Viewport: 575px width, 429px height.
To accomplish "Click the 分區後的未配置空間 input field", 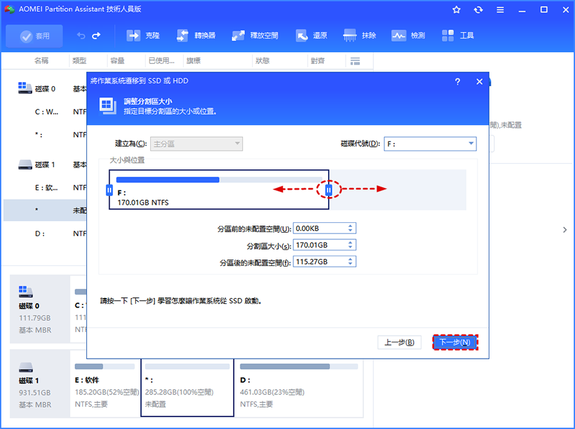I will (x=325, y=261).
